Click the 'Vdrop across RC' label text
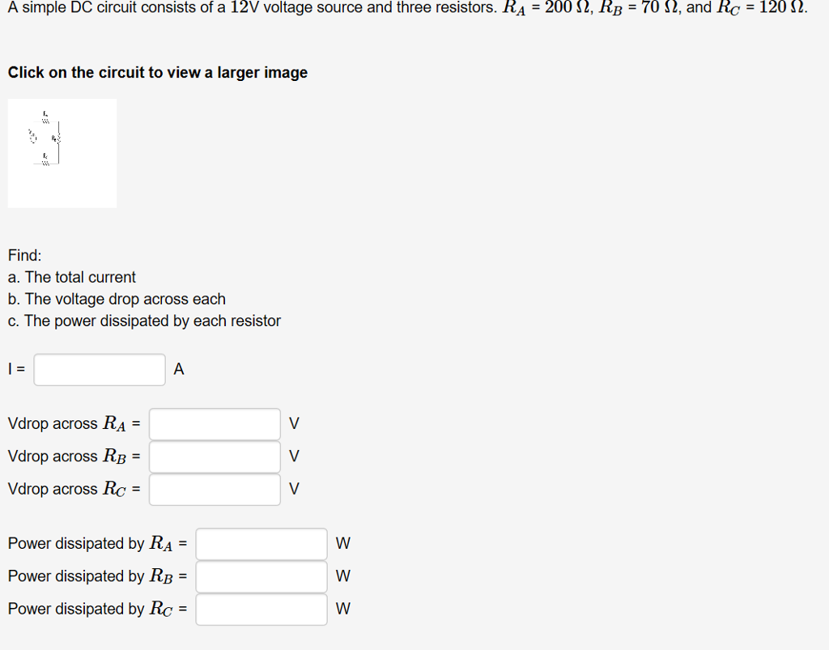829x650 pixels. tap(74, 489)
